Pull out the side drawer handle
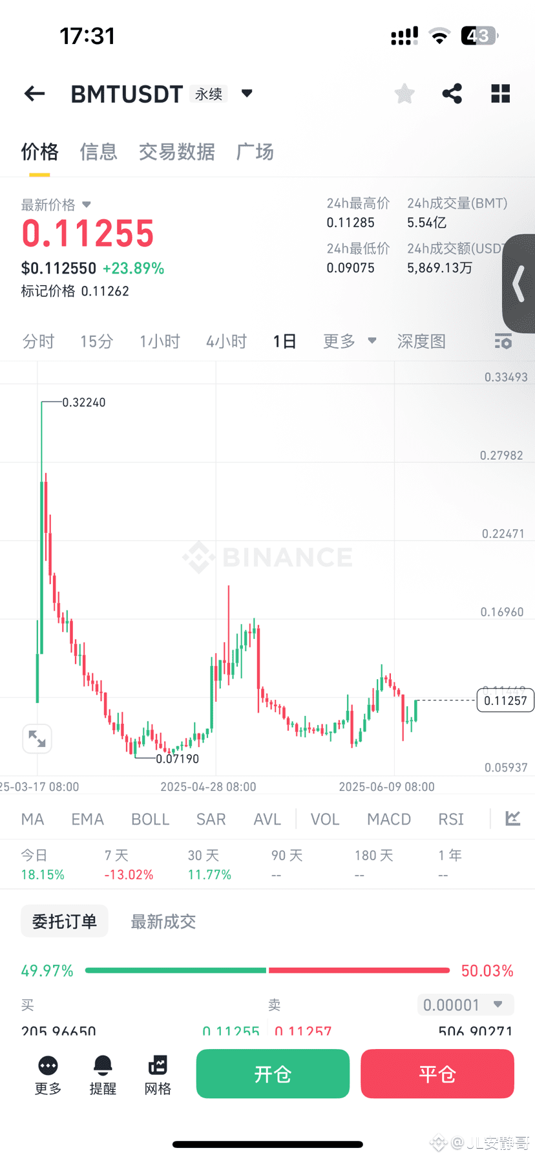 click(x=519, y=284)
